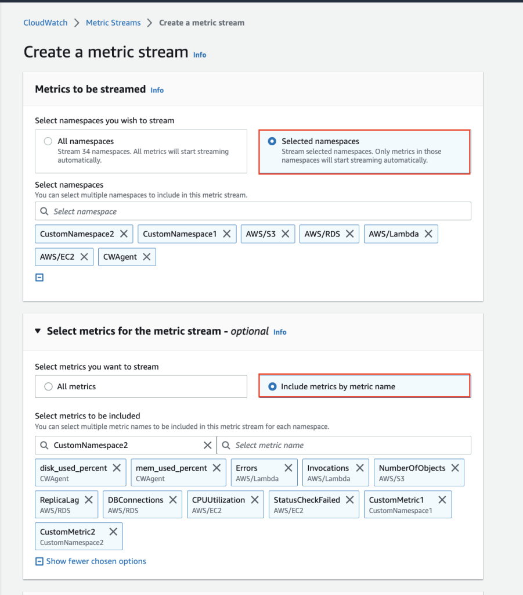
Task: Remove the CustomNamespace2 namespace chip
Action: [124, 233]
